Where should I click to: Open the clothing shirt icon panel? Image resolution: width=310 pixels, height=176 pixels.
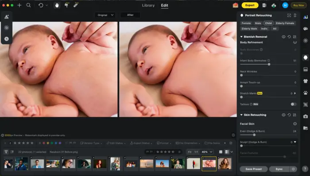tap(306, 81)
